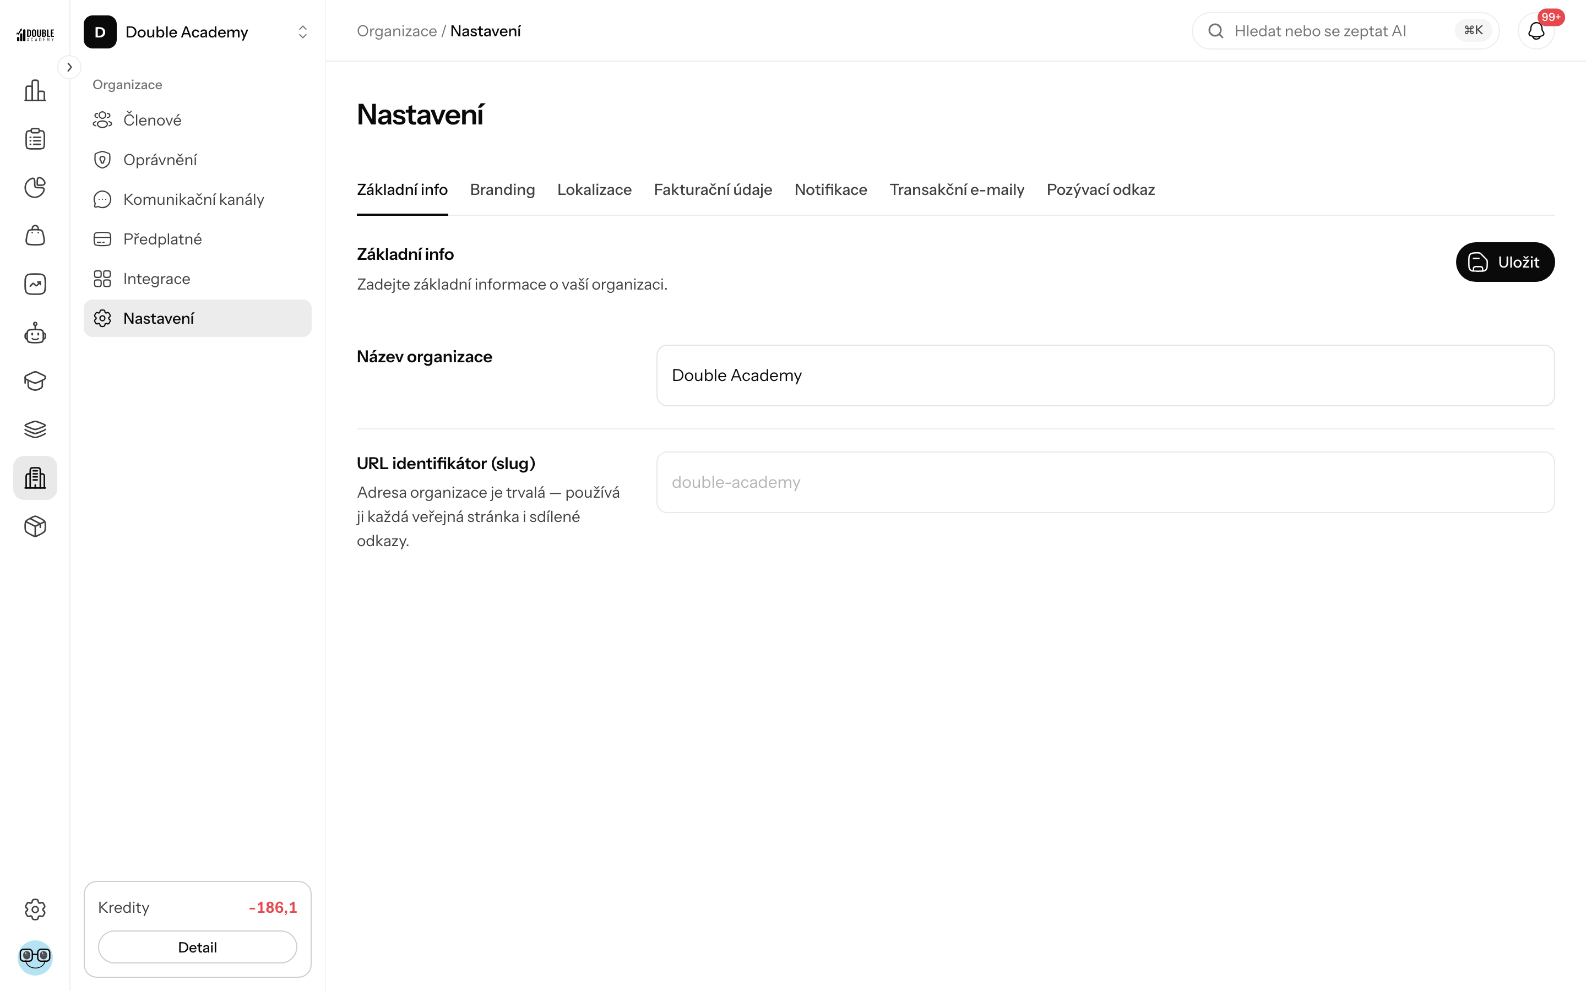1586x991 pixels.
Task: Switch to the Základní info tab
Action: click(402, 189)
